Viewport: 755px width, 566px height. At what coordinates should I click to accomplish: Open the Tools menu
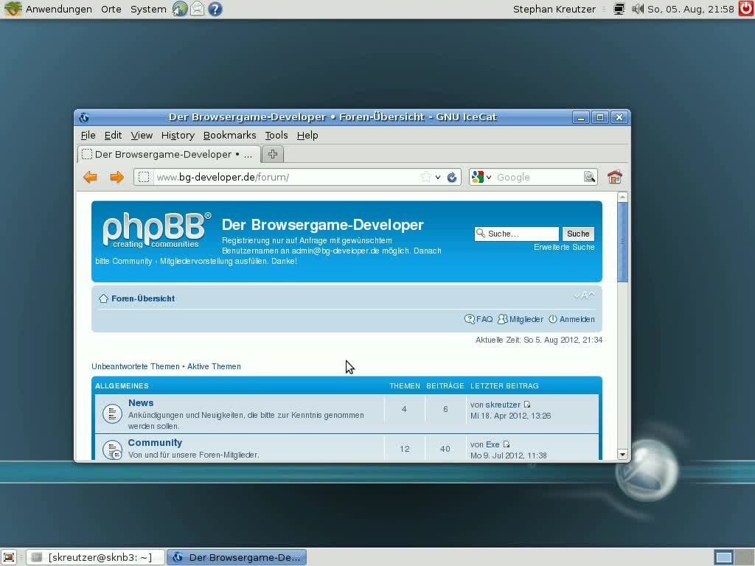276,136
